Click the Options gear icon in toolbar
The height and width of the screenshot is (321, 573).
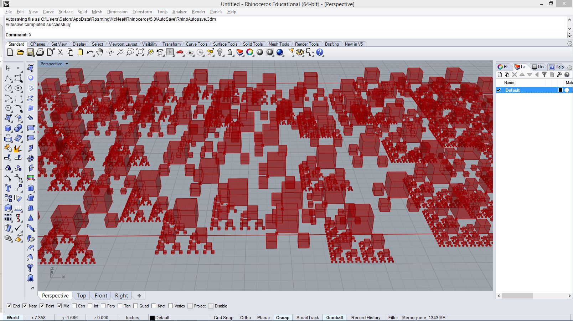coord(300,52)
